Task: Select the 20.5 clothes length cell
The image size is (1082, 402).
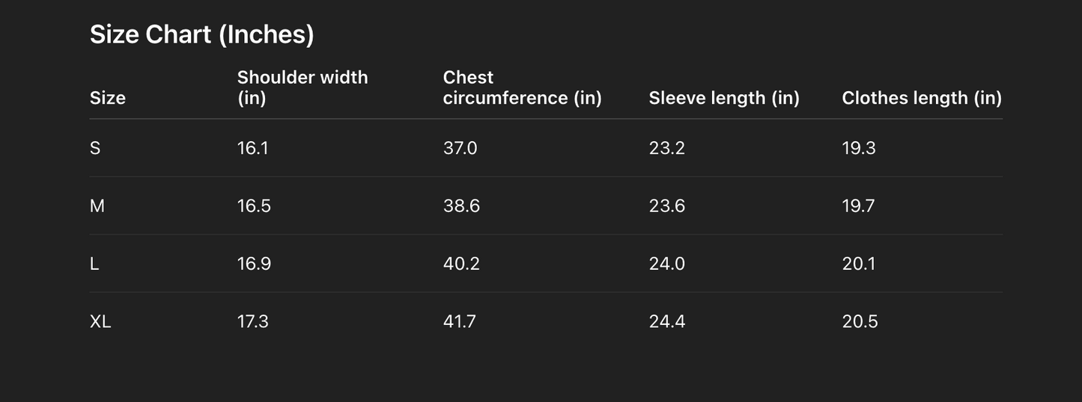Action: 860,321
